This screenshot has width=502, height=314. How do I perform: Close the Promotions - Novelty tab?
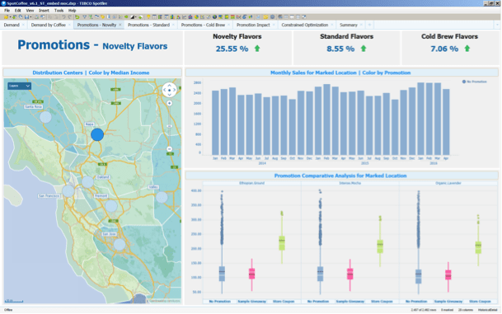pos(120,25)
